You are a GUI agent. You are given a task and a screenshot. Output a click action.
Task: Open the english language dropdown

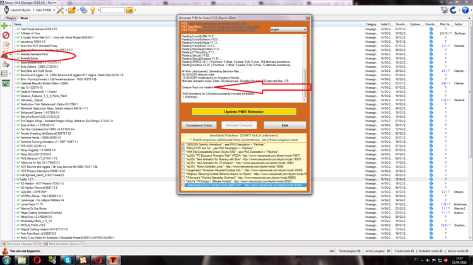click(288, 30)
